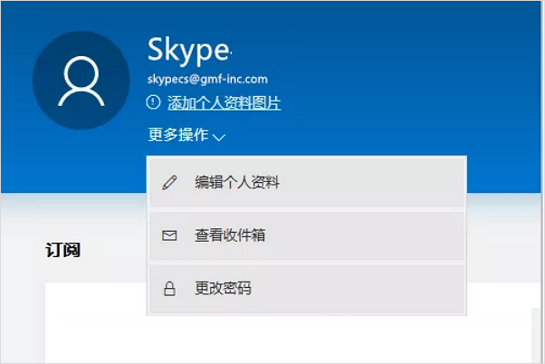
Task: Choose 编辑个人资料 from the menu
Action: pyautogui.click(x=307, y=183)
